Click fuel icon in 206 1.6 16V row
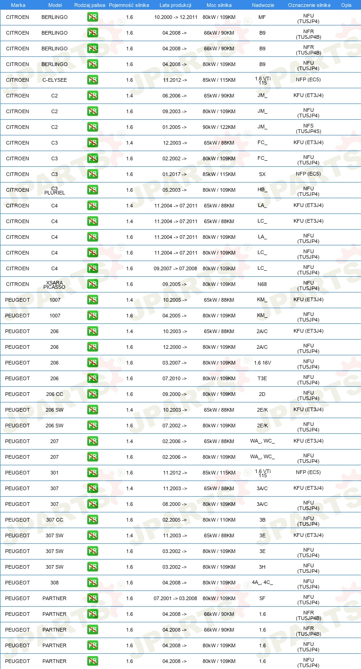 point(92,363)
